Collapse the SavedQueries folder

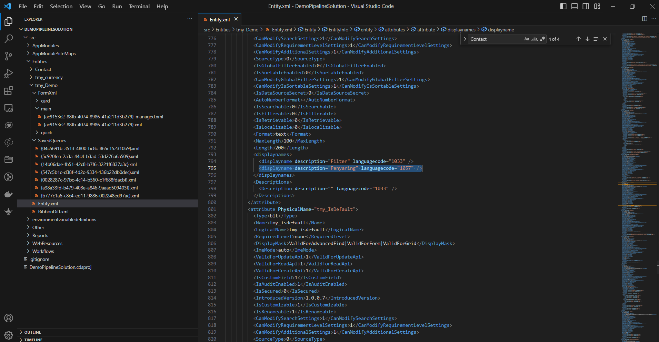click(34, 140)
